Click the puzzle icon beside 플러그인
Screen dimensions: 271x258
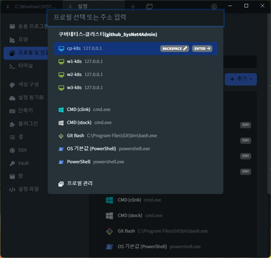pyautogui.click(x=12, y=124)
